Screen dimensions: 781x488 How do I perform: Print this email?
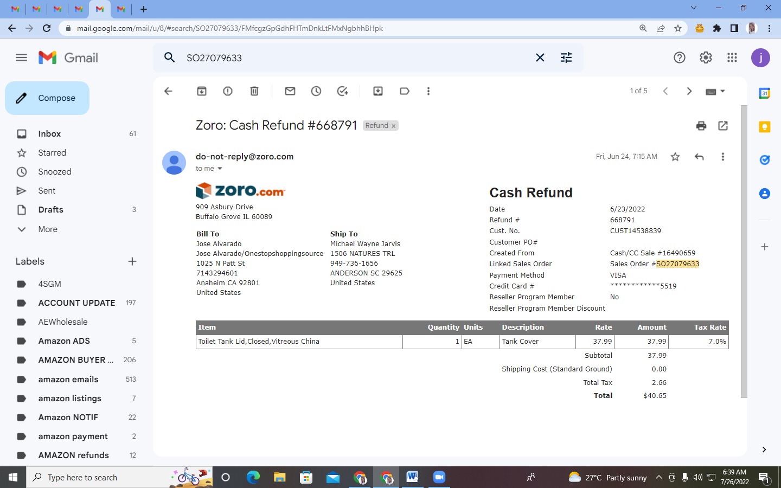701,126
